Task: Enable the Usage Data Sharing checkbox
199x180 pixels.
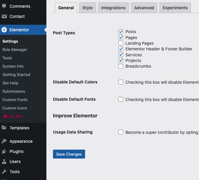Action: pos(121,132)
